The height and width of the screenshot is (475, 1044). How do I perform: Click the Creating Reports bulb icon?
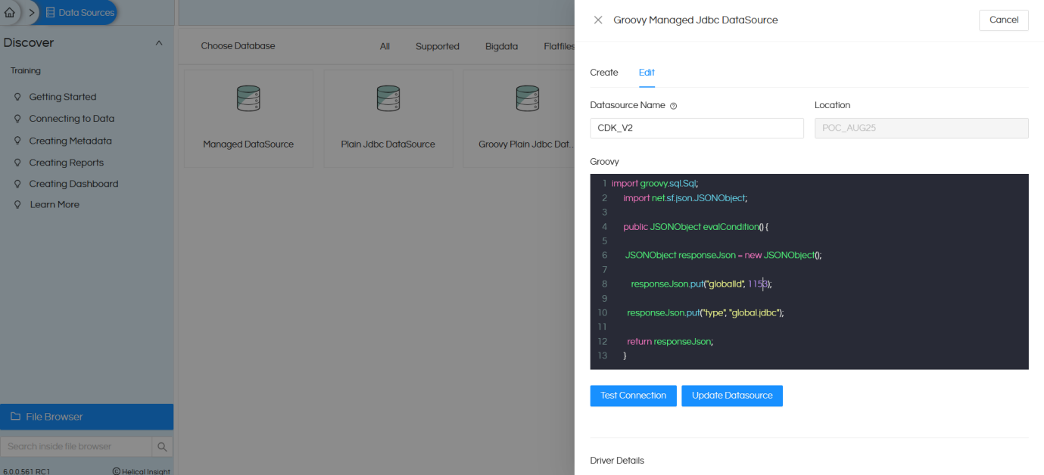click(x=17, y=163)
